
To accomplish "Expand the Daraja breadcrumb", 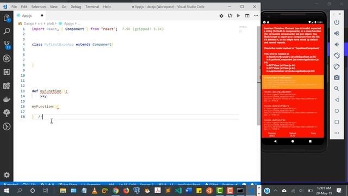I will click(28, 23).
